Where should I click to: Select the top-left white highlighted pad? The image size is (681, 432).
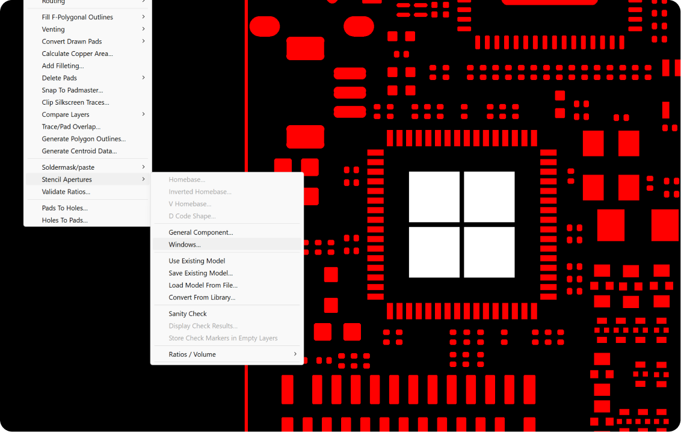[434, 197]
